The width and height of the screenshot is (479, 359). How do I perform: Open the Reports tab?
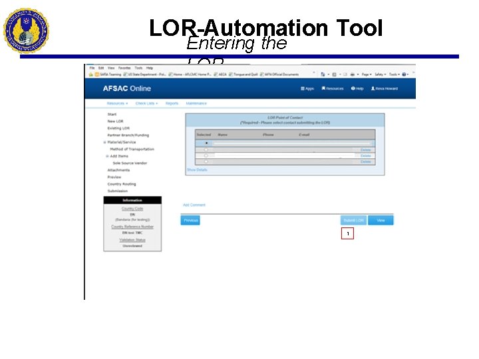pyautogui.click(x=172, y=104)
